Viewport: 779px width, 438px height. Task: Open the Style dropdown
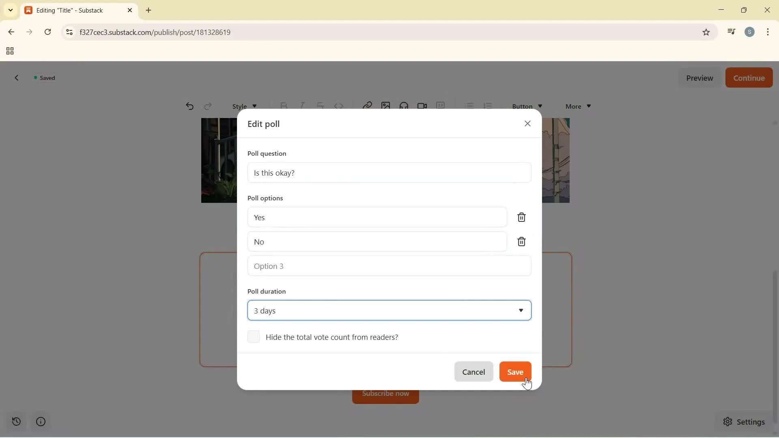(244, 106)
